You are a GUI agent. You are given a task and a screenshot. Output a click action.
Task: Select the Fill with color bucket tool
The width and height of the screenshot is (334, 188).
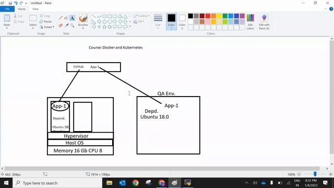[x=66, y=18]
